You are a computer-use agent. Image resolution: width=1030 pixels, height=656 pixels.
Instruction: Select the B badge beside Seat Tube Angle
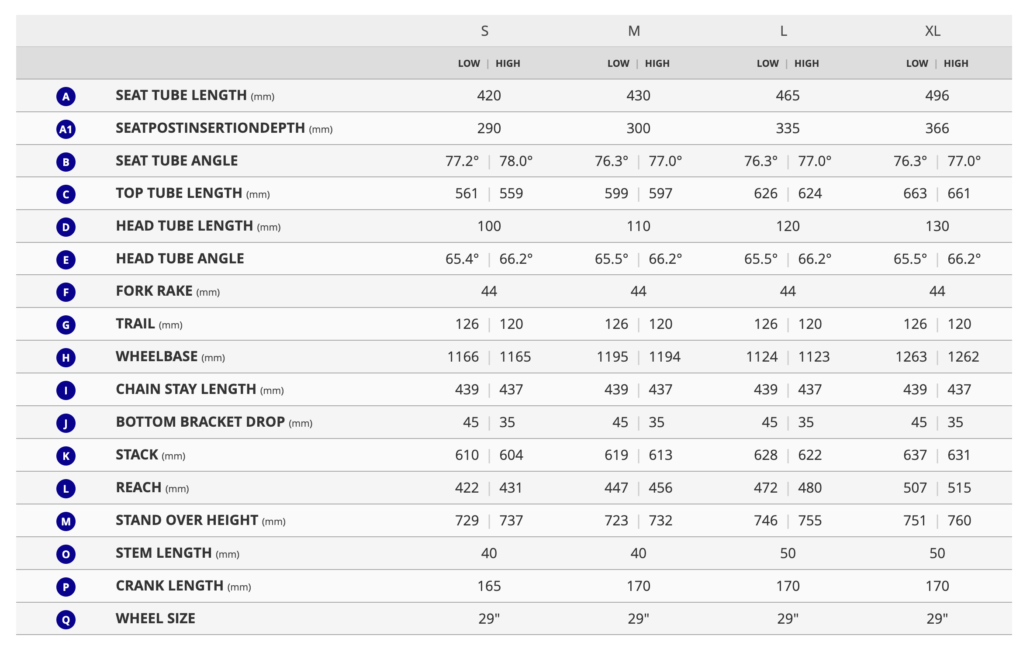(66, 162)
